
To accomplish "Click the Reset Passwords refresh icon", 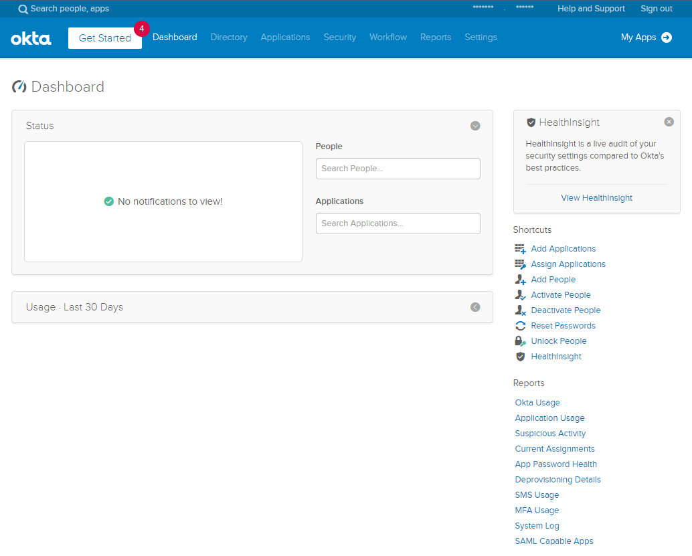I will pos(520,326).
